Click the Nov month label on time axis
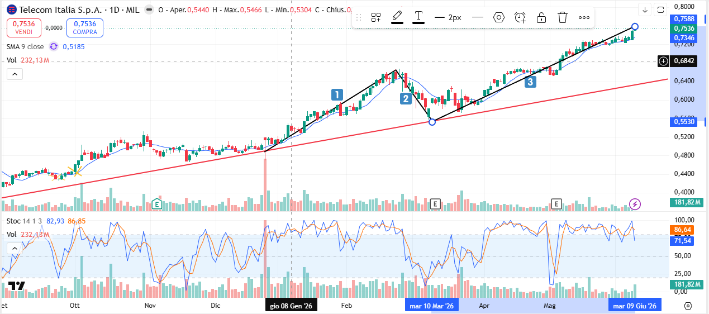This screenshot has width=709, height=314. (x=150, y=306)
